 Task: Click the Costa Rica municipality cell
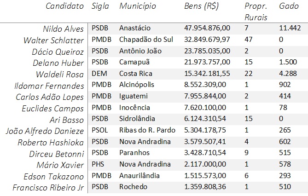(136, 74)
